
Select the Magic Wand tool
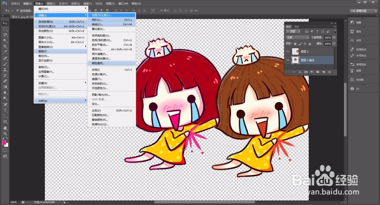tap(5, 41)
